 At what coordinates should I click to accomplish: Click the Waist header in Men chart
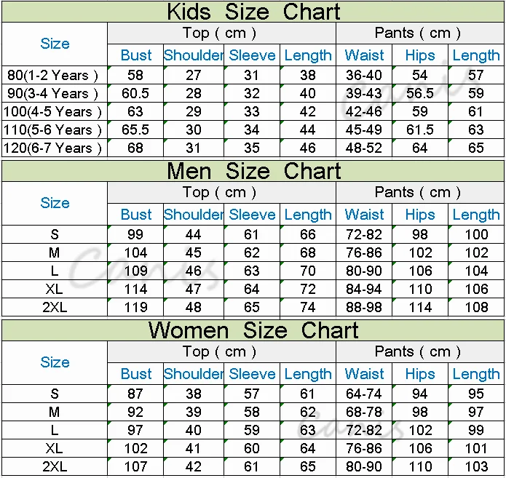point(364,215)
